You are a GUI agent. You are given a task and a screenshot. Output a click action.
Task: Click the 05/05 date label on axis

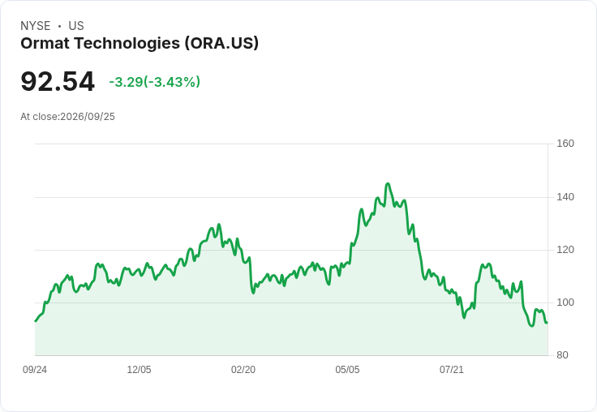point(347,369)
